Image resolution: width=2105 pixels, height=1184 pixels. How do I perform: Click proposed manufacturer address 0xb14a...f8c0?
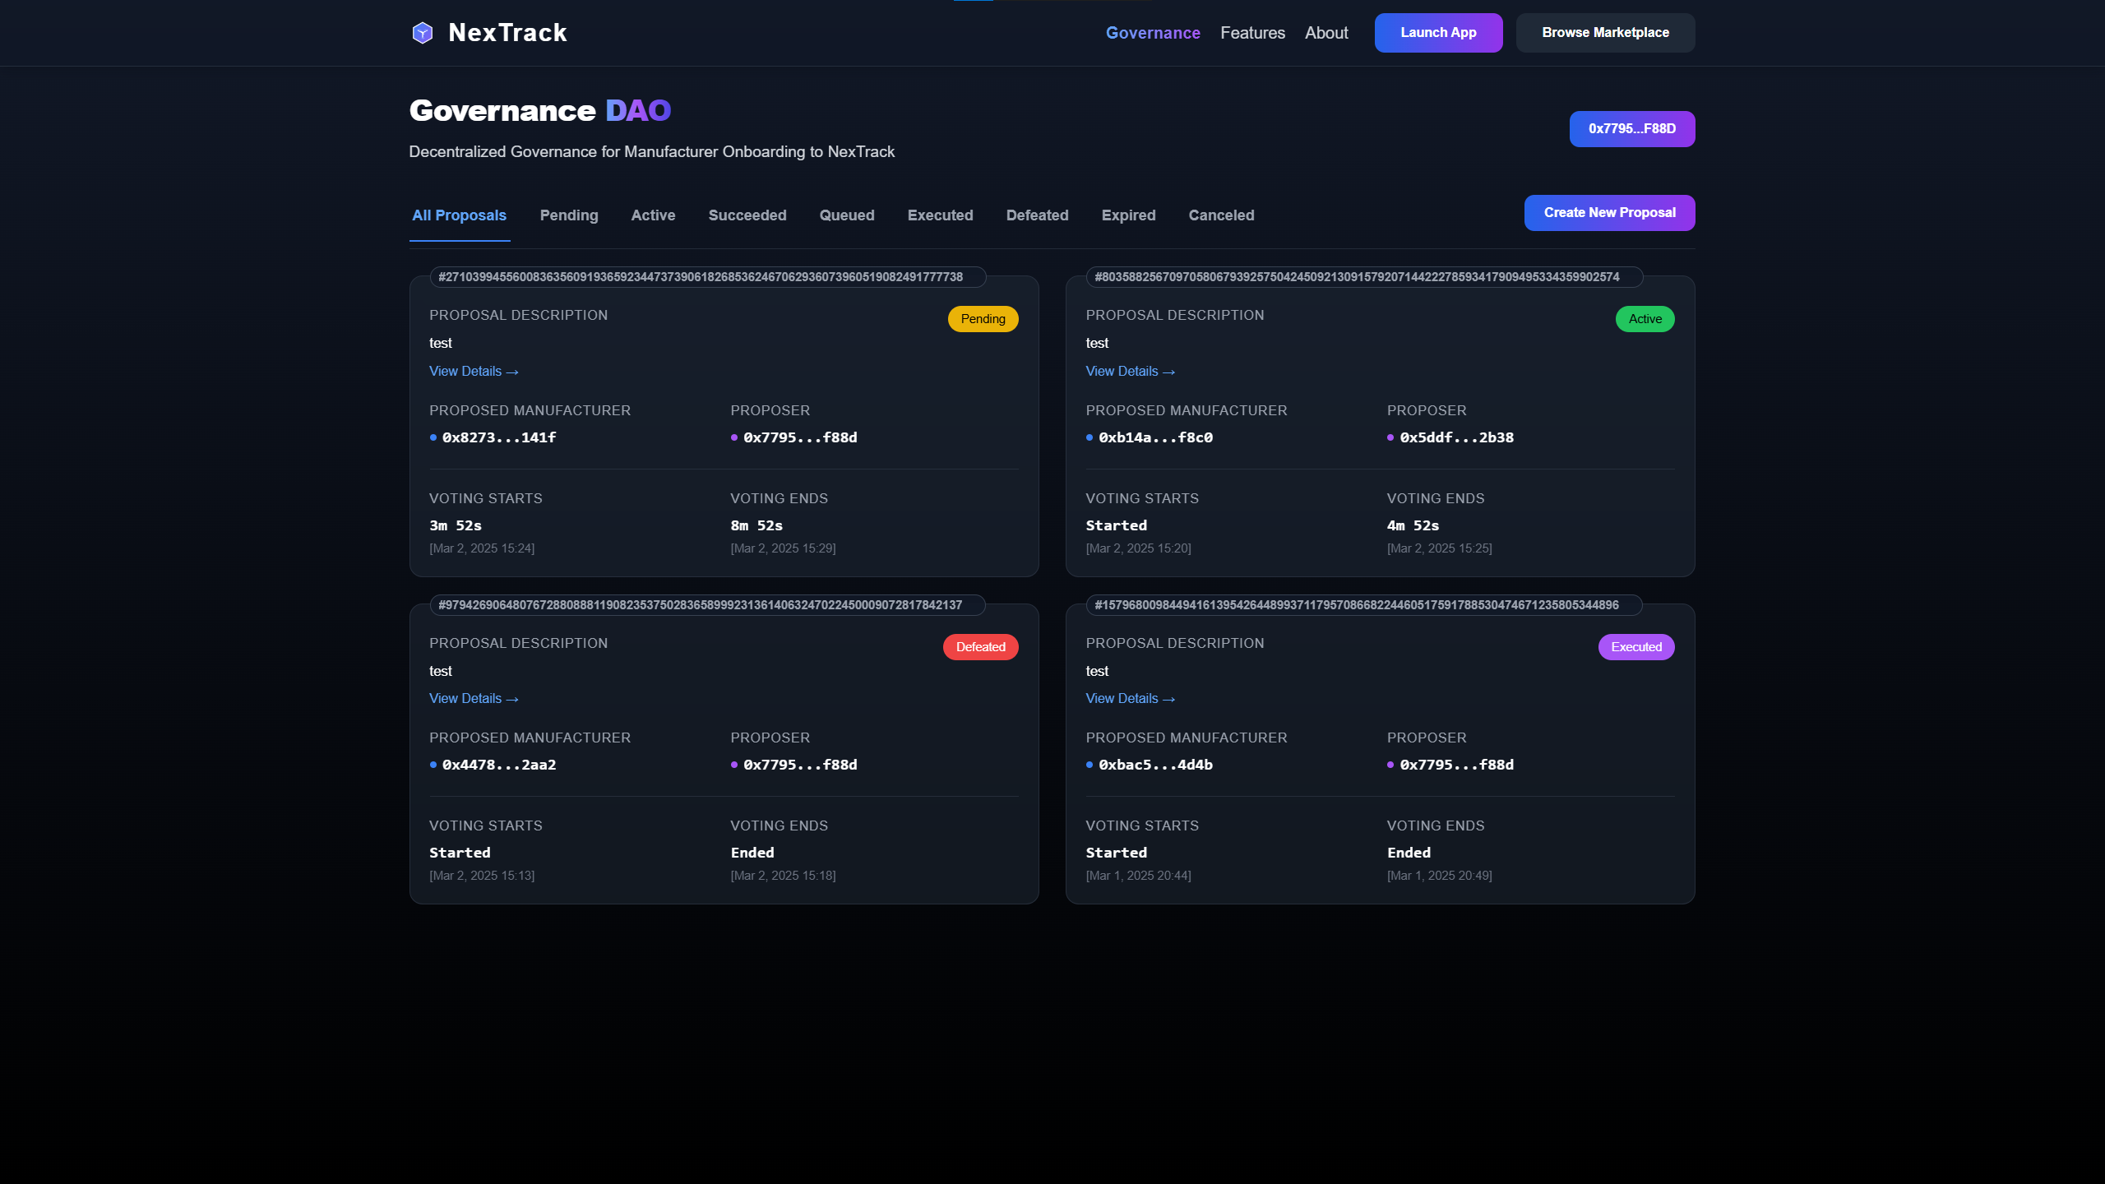1154,438
